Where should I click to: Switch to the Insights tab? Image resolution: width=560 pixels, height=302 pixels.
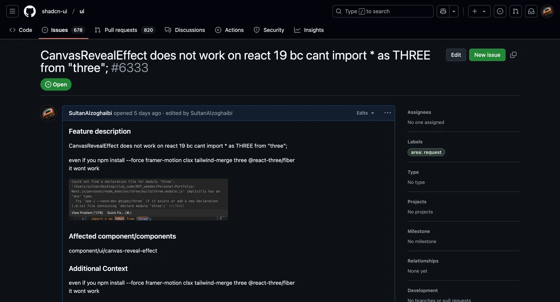[309, 30]
